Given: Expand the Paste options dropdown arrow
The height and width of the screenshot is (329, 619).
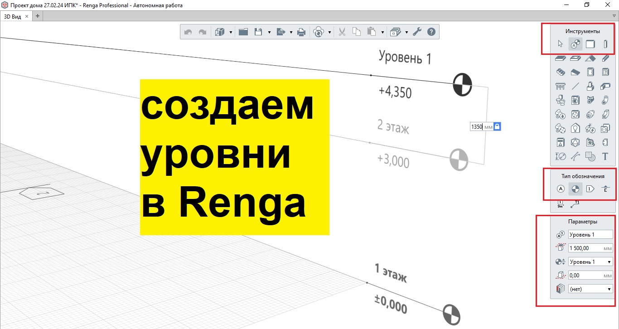Looking at the screenshot, I should pos(383,32).
